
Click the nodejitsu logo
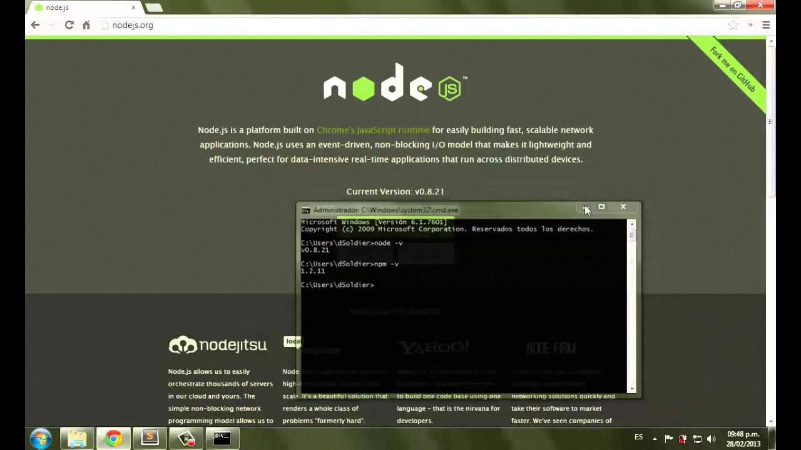(218, 344)
